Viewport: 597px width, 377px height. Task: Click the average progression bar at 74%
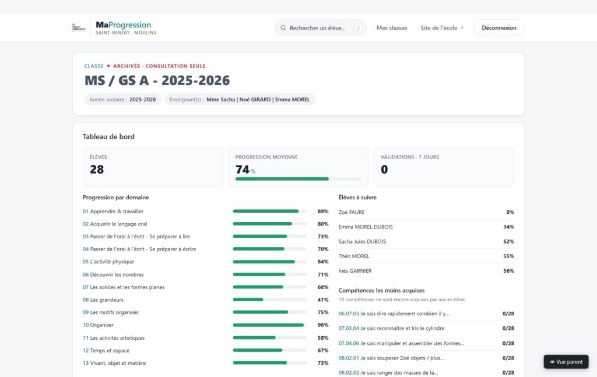point(298,179)
